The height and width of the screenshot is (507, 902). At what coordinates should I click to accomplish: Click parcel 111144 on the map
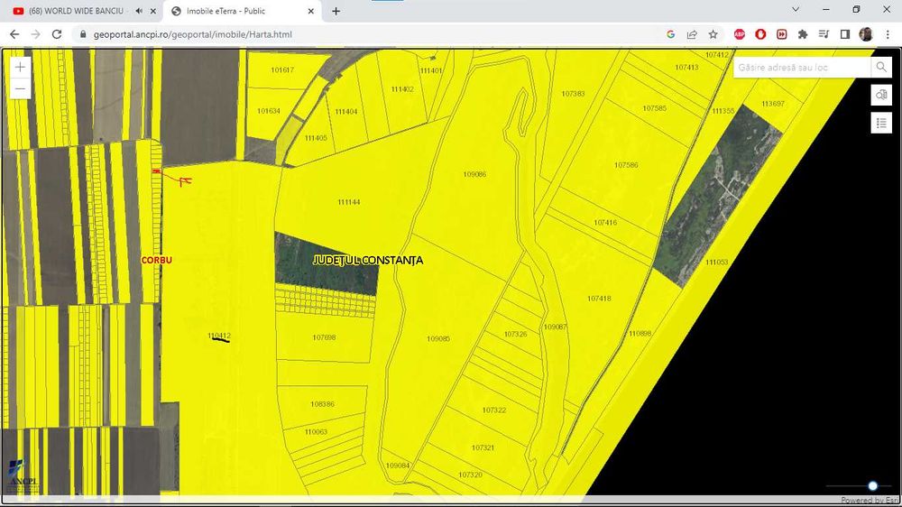[x=348, y=202]
